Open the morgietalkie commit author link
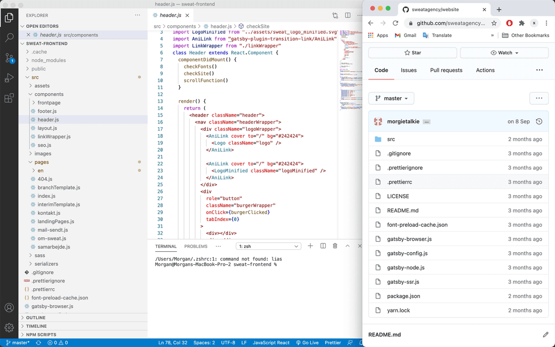This screenshot has height=347, width=555. (403, 122)
